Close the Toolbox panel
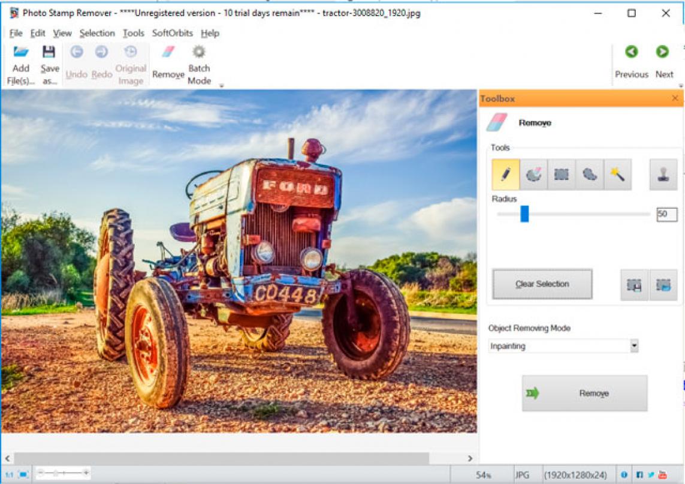685x484 pixels. point(675,98)
